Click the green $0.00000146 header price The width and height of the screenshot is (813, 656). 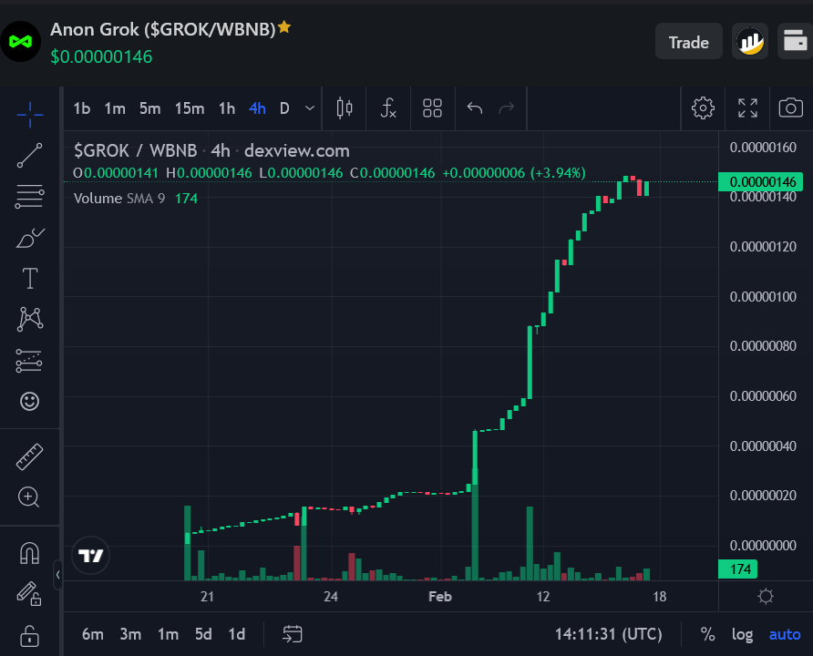click(x=101, y=56)
